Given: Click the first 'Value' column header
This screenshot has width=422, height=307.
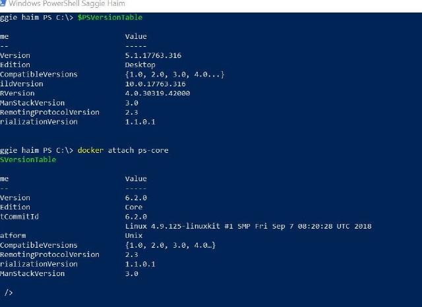Looking at the screenshot, I should 136,36.
